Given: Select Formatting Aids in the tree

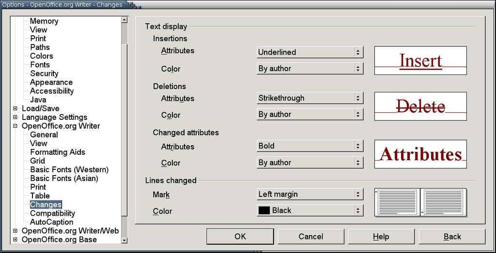Looking at the screenshot, I should [57, 152].
